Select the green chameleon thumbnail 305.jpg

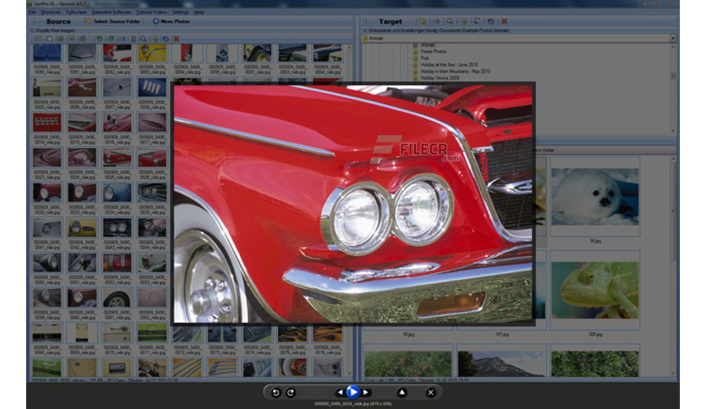(x=595, y=290)
